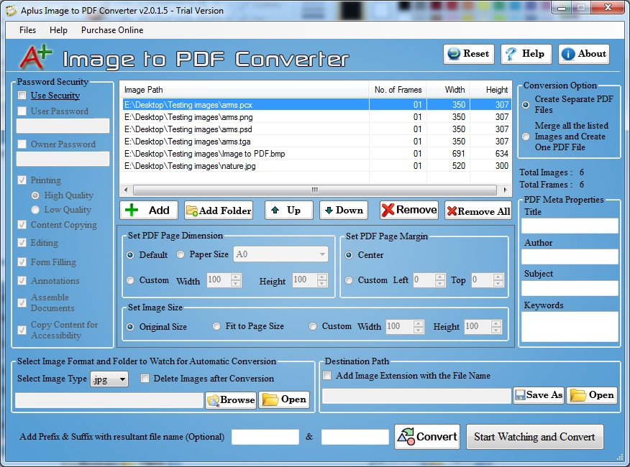This screenshot has width=630, height=467.
Task: Open the A0 paper size dropdown
Action: point(280,254)
